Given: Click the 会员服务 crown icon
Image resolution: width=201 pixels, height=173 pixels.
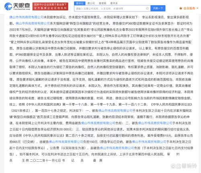Looking at the screenshot, I should (180, 8).
